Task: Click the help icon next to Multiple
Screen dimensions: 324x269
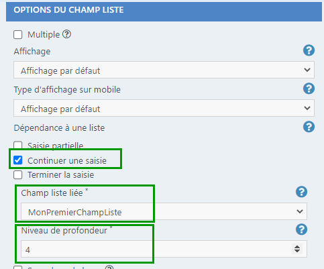Action: (x=66, y=34)
